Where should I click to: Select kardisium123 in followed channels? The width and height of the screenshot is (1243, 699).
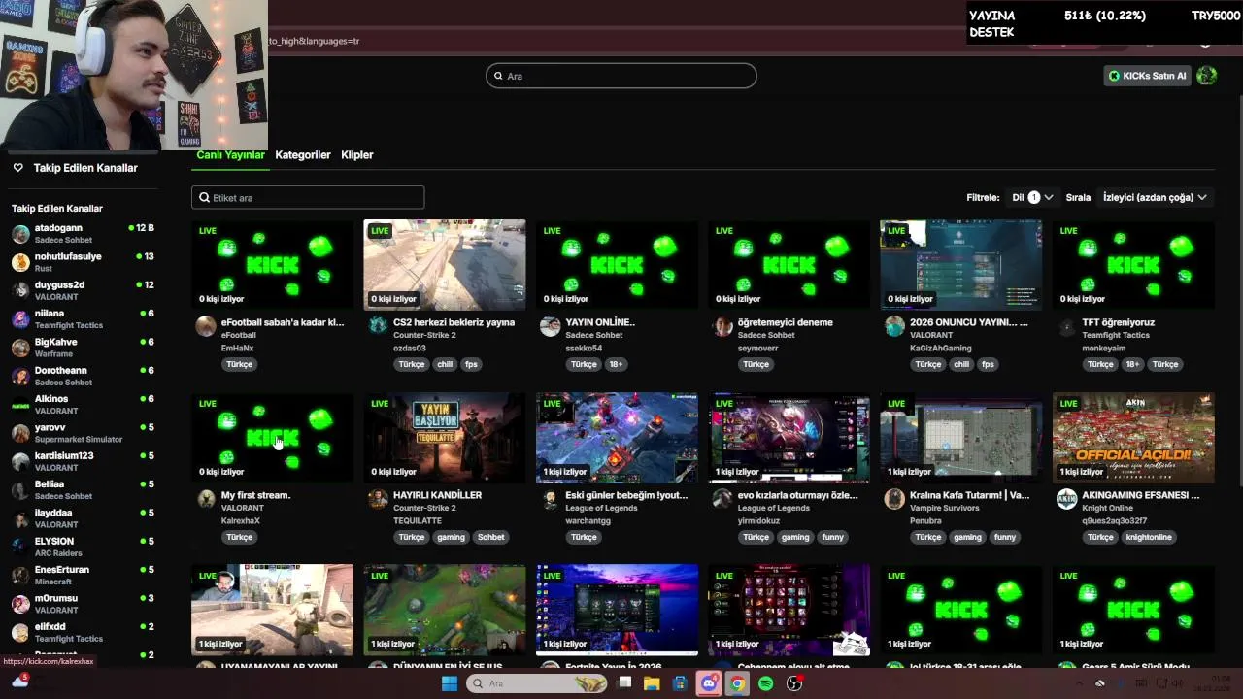(83, 461)
